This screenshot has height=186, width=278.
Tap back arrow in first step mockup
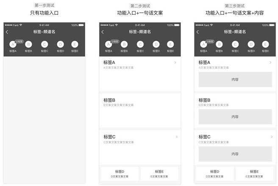[x=7, y=32]
